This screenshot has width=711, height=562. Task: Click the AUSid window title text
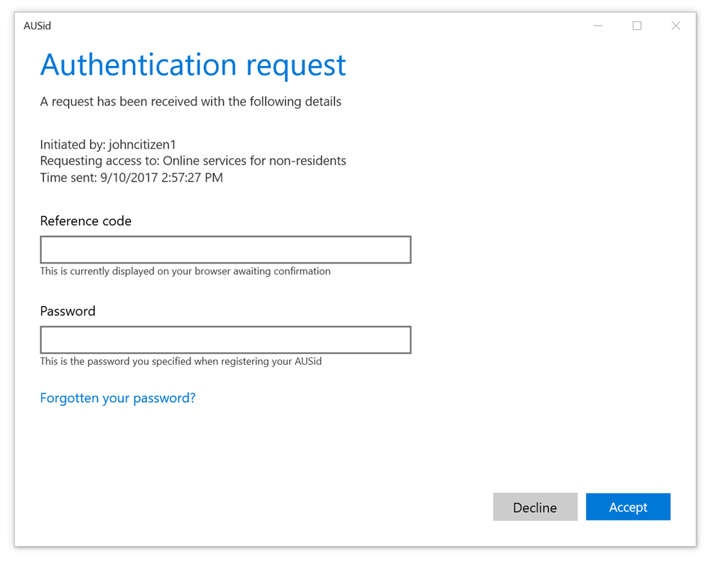[37, 26]
